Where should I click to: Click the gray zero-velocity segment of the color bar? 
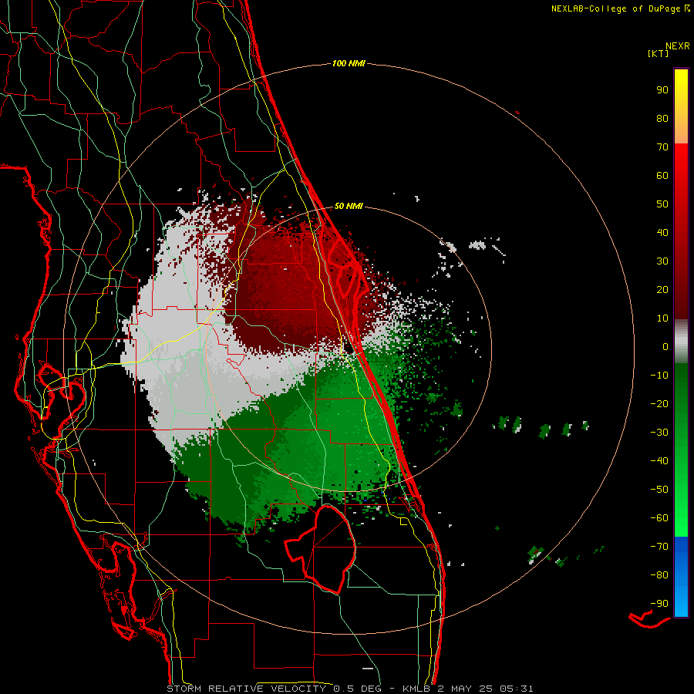pyautogui.click(x=681, y=342)
